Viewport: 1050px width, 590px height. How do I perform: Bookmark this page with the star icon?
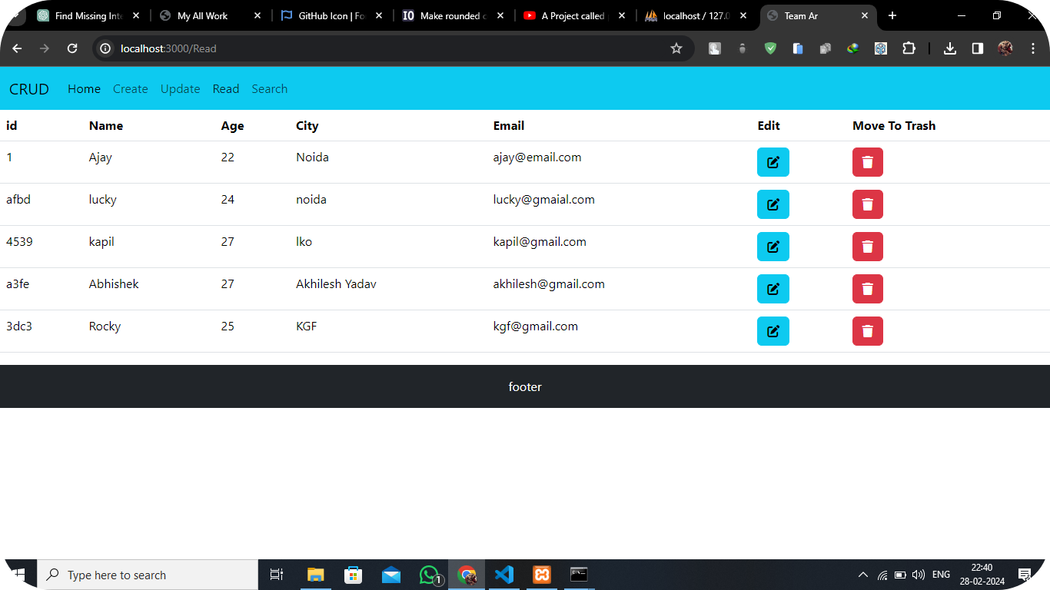pyautogui.click(x=676, y=48)
